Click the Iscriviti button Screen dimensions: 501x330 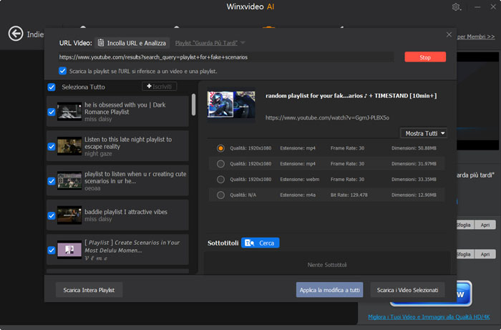(159, 86)
